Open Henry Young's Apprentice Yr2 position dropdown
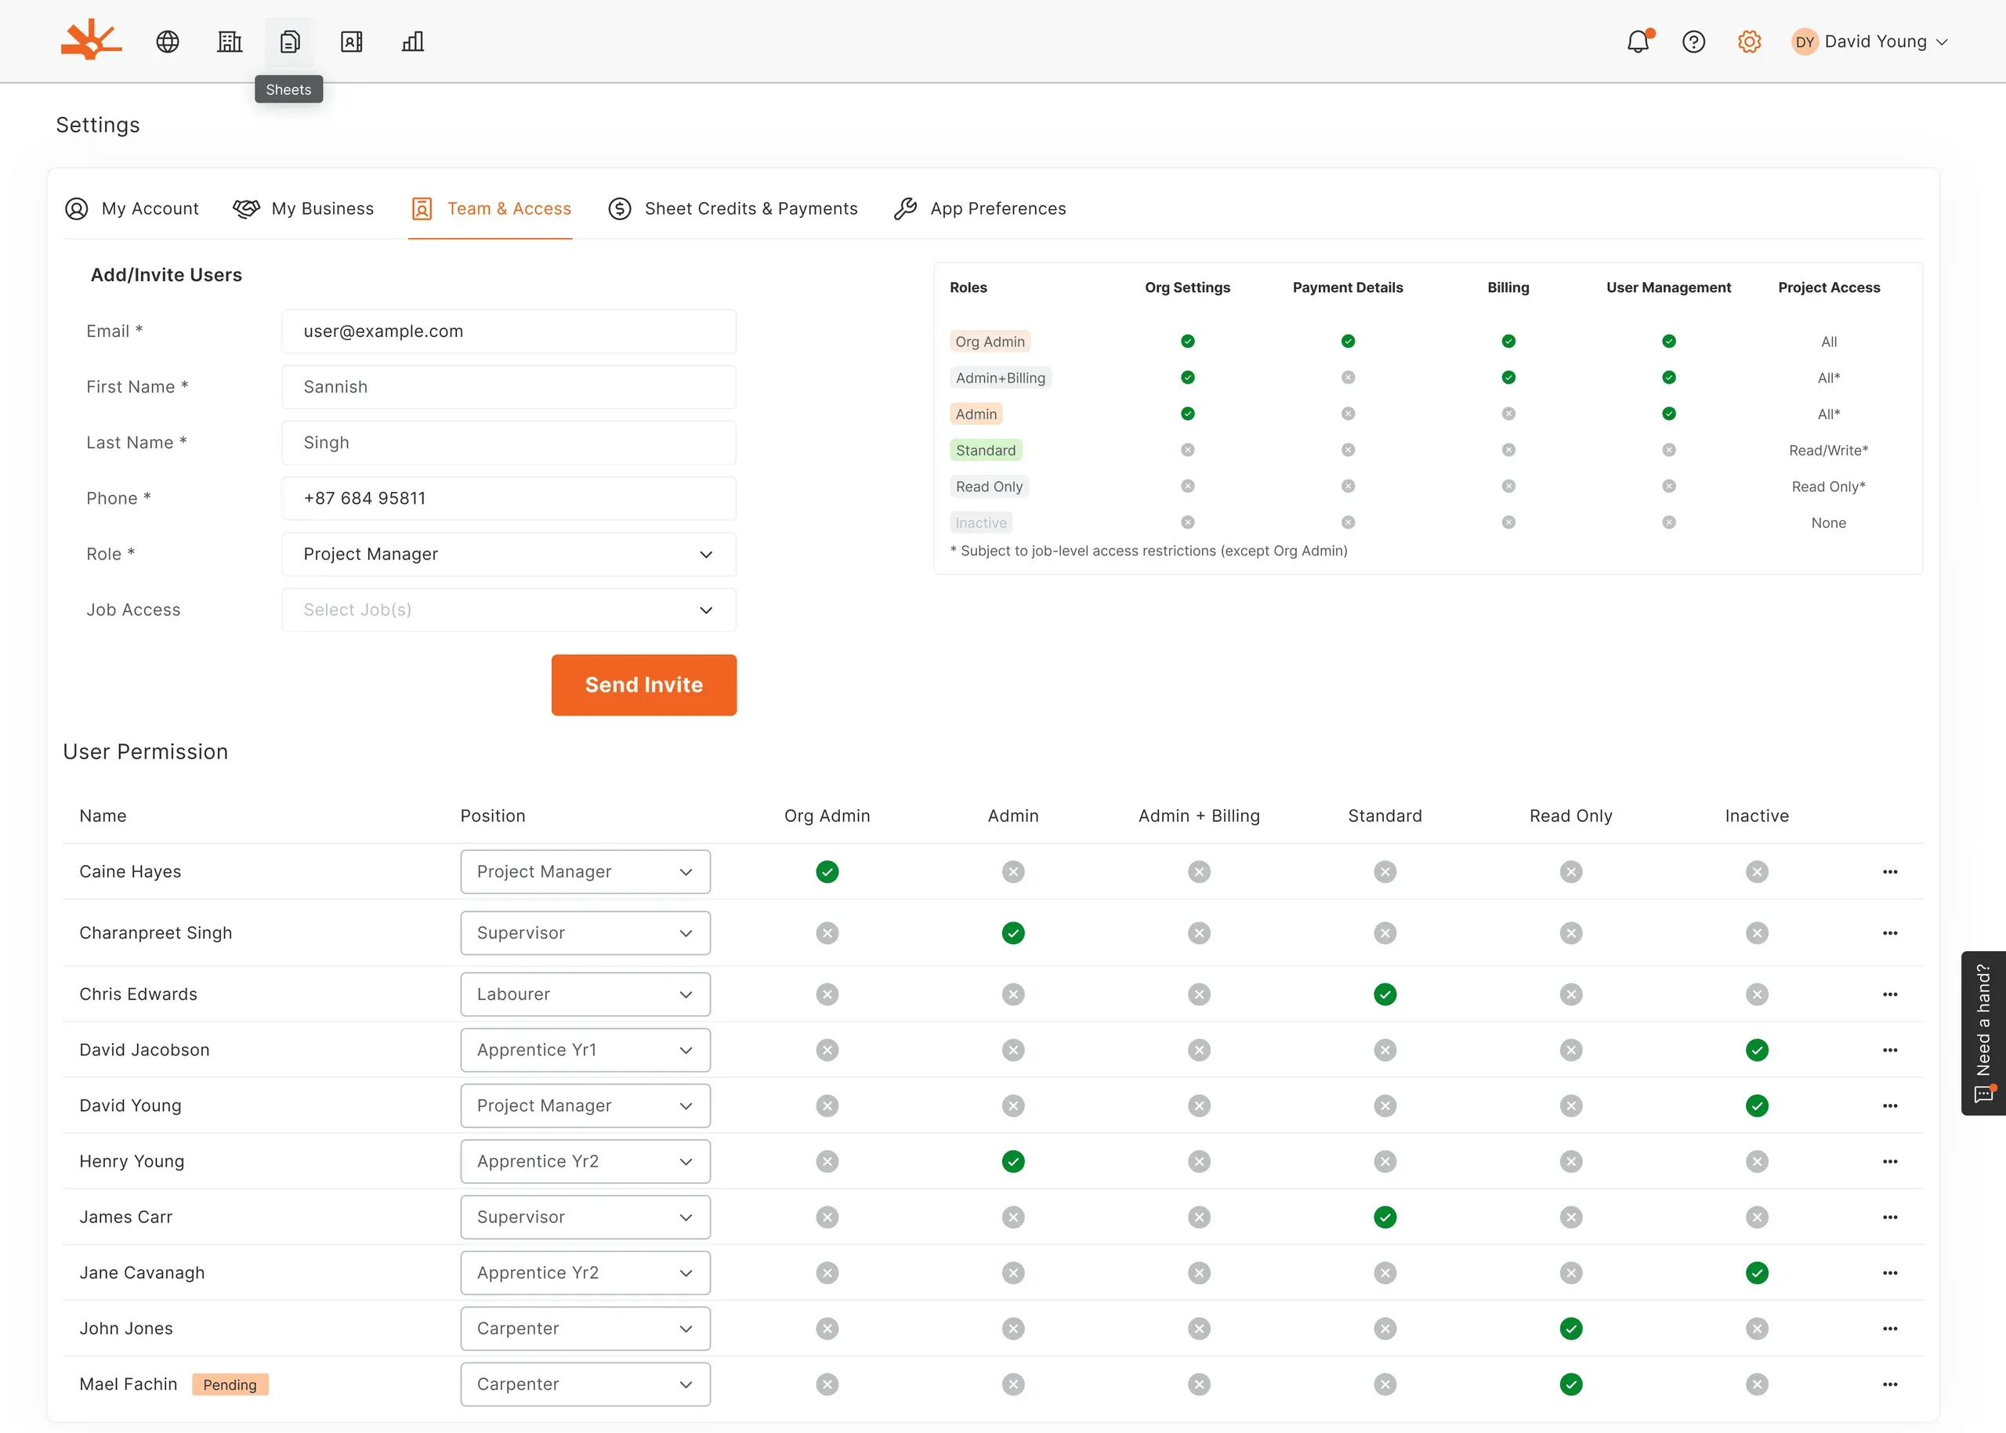This screenshot has height=1433, width=2006. pyautogui.click(x=585, y=1161)
